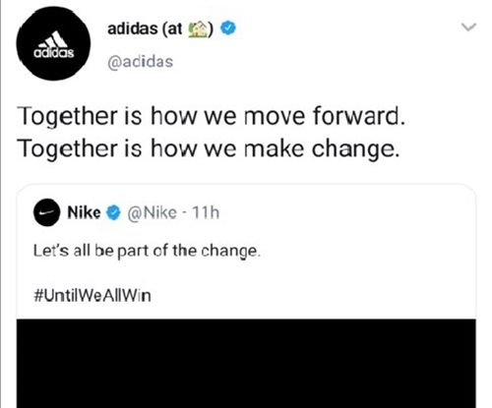Click "Together is how we move forward." line
Viewport: 492px width, 408px height.
[212, 116]
